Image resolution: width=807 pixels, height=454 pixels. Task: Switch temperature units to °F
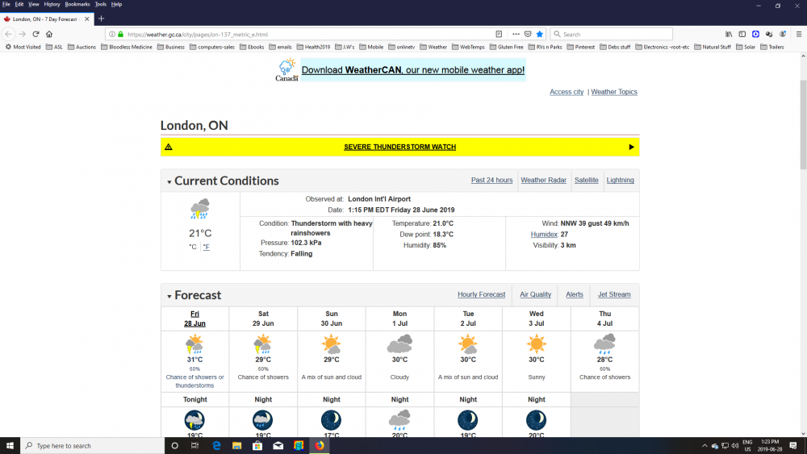click(x=206, y=247)
